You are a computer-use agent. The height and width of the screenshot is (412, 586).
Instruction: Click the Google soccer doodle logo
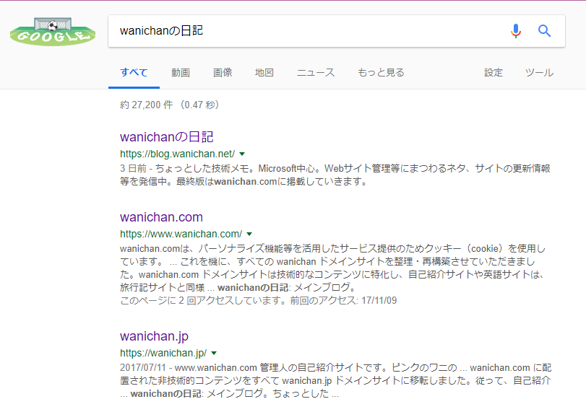pos(53,32)
